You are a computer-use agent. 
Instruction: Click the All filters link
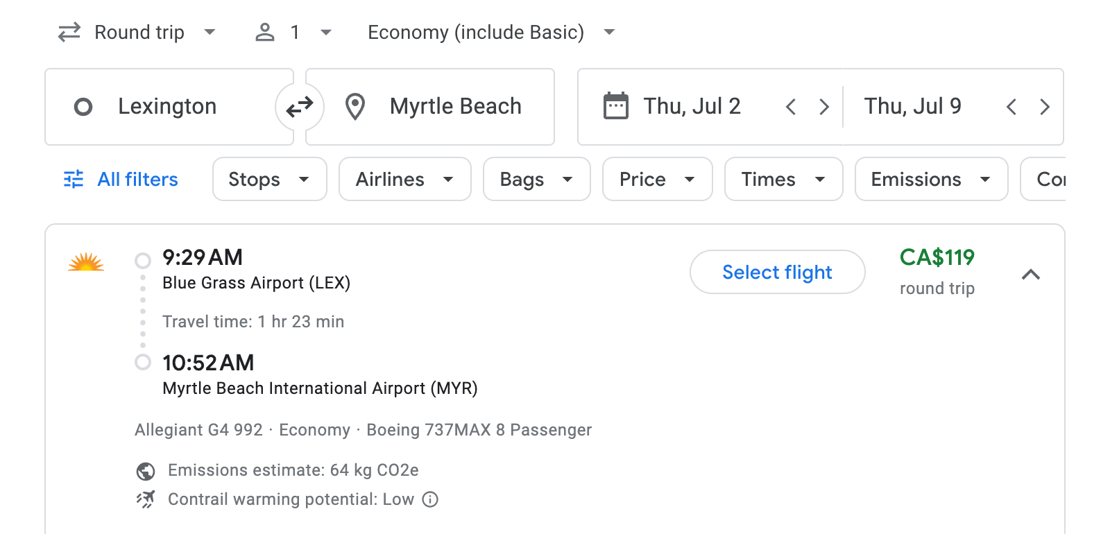(x=137, y=179)
